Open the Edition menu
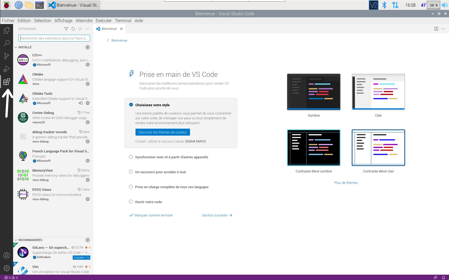 point(24,21)
